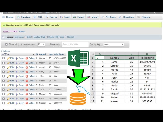The width and height of the screenshot is (163, 122).
Task: Click the Delete icon for Reda row
Action: pyautogui.click(x=27, y=85)
